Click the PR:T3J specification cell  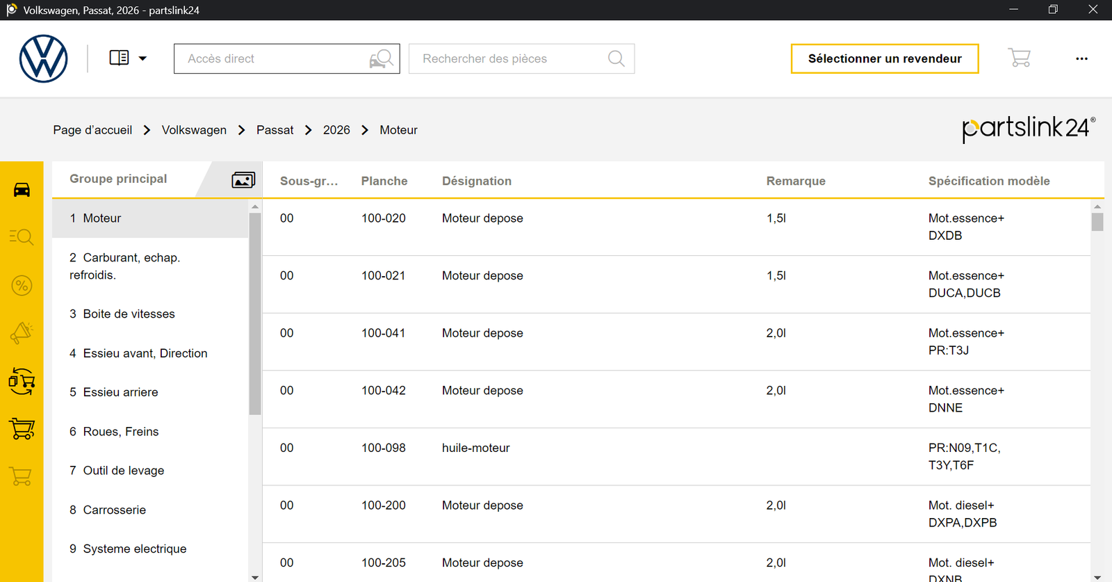(x=966, y=342)
